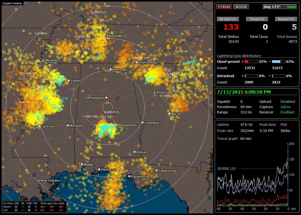Click the date and time 7/13/2025 readout
301x215 pixels.
244,92
